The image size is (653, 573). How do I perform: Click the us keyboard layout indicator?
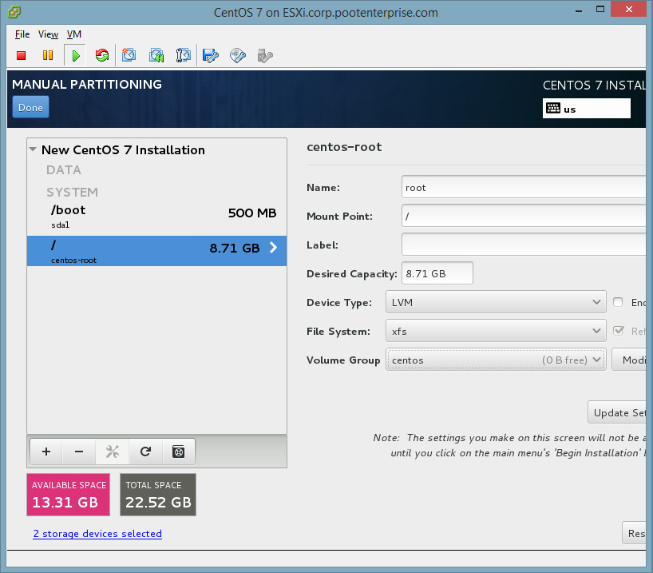[587, 109]
